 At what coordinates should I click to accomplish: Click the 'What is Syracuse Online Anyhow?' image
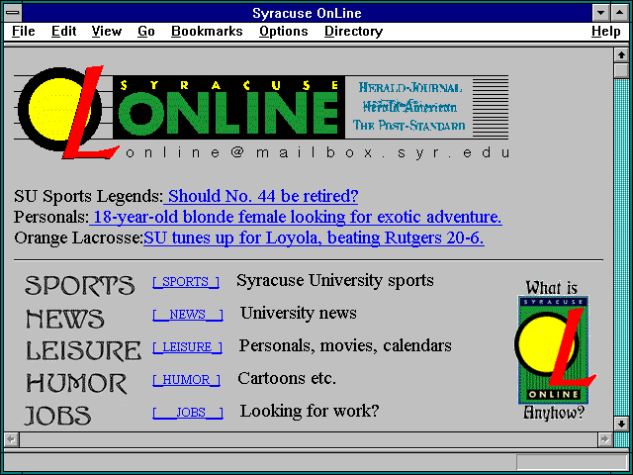[x=554, y=349]
